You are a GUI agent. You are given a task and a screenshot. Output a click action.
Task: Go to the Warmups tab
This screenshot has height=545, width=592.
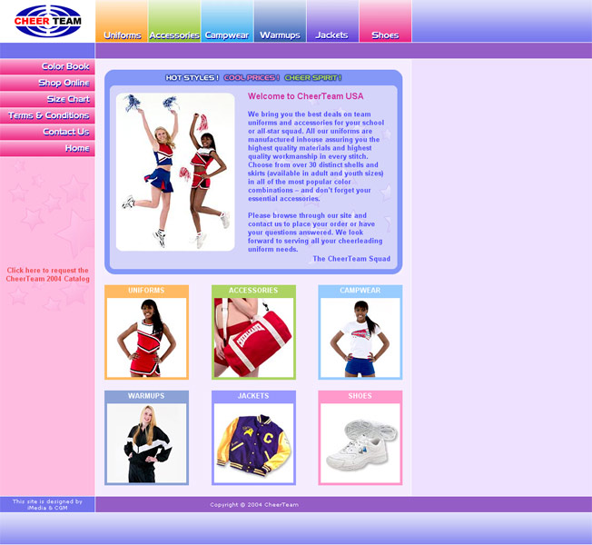280,35
